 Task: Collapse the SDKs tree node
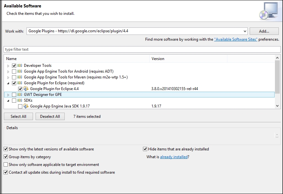click(8, 100)
